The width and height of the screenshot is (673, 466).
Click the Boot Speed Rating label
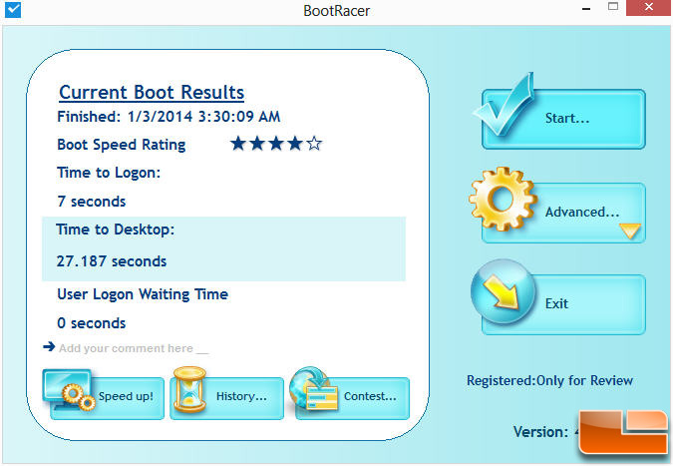[122, 145]
